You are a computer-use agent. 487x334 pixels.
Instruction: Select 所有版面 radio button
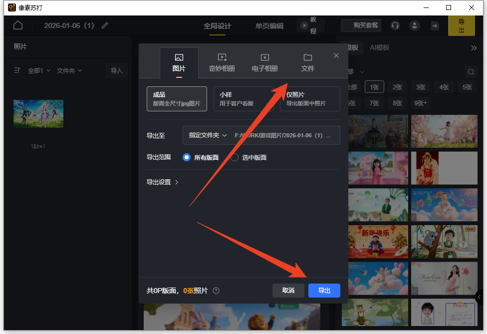pyautogui.click(x=186, y=158)
